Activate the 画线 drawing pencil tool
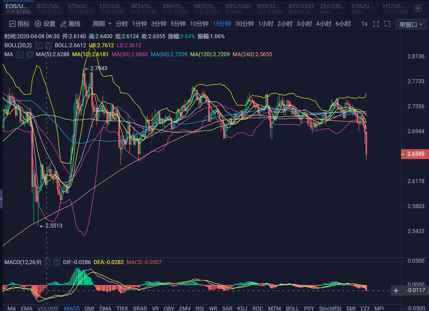 pyautogui.click(x=63, y=24)
